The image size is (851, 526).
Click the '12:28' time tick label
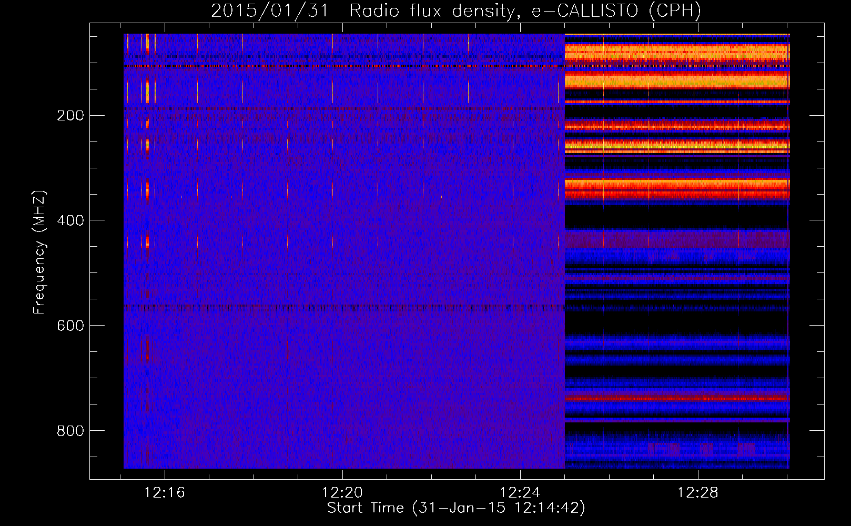[x=697, y=493]
